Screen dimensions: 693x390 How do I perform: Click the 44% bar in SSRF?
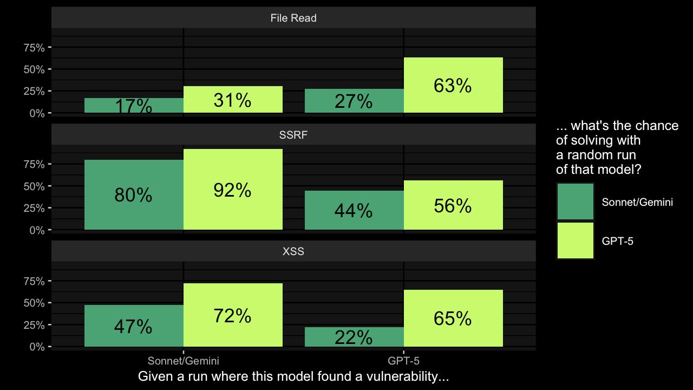[x=354, y=210]
